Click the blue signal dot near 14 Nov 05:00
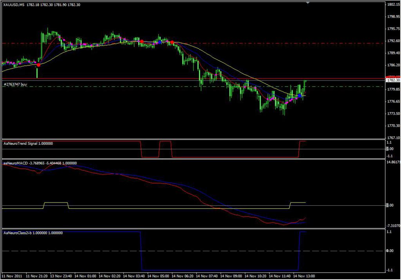401x280 pixels. [160, 42]
